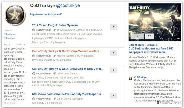Click the 'Cal of Duty 2 screenshaots' tag text
184x108 pixels.
(x=47, y=103)
